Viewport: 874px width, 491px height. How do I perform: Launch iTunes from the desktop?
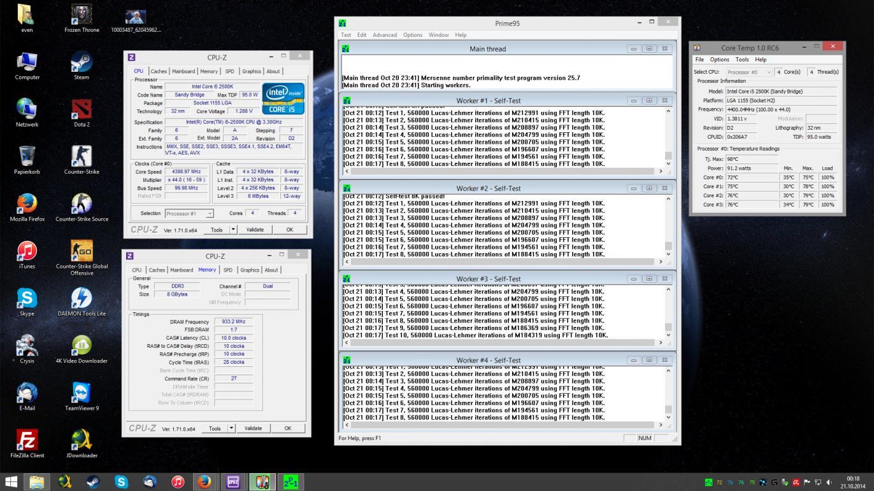click(27, 254)
